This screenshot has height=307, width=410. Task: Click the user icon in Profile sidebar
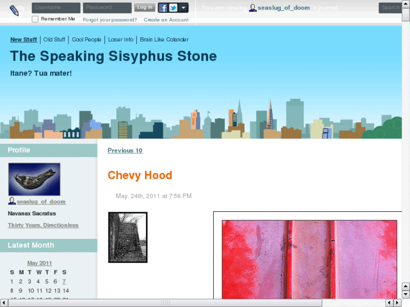pyautogui.click(x=12, y=201)
